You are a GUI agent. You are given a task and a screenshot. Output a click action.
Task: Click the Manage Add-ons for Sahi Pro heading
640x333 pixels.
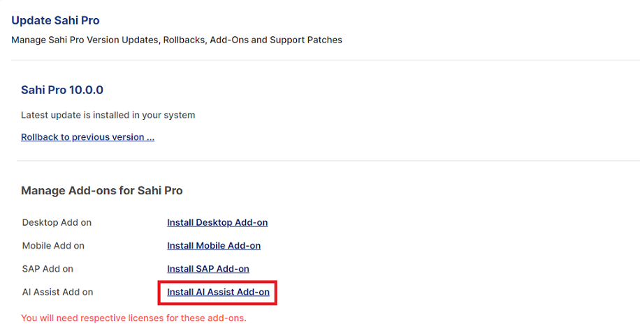(102, 190)
